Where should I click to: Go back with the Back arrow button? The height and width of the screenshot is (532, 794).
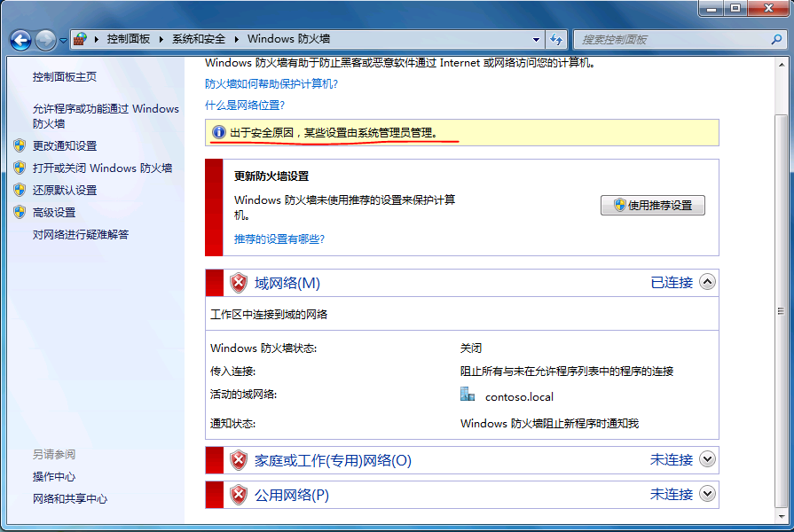pos(20,40)
